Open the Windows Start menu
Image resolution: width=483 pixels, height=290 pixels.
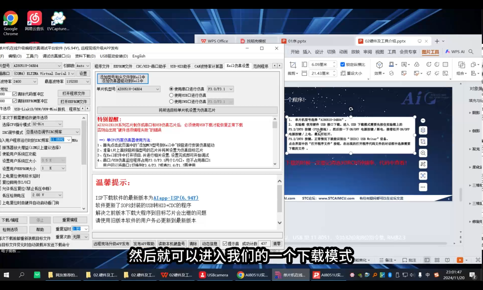click(6, 275)
